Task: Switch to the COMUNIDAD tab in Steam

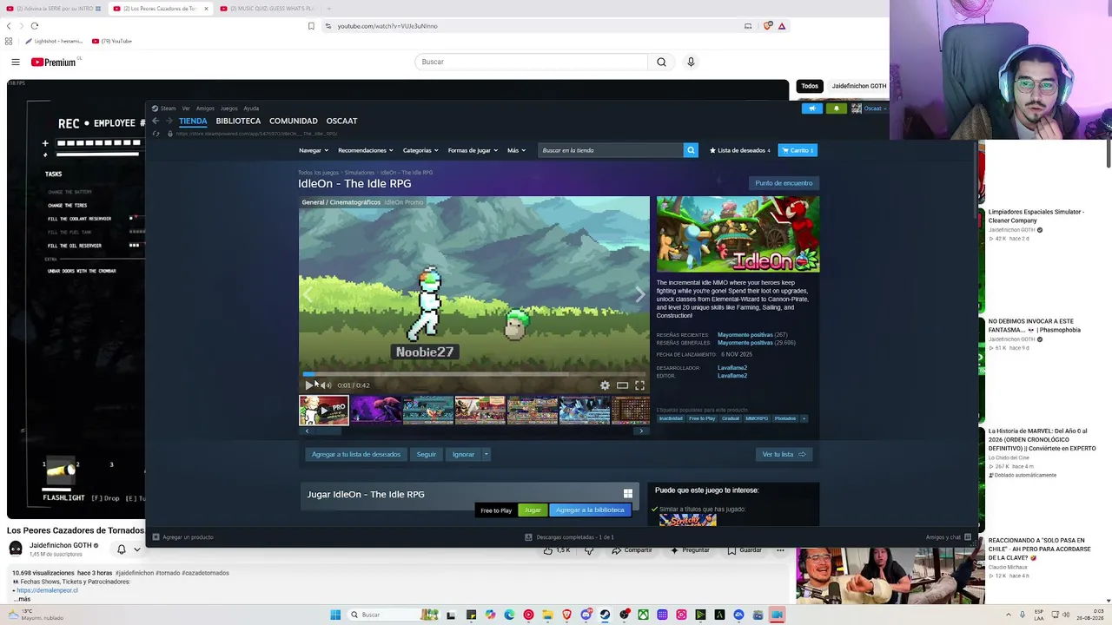Action: 294,121
